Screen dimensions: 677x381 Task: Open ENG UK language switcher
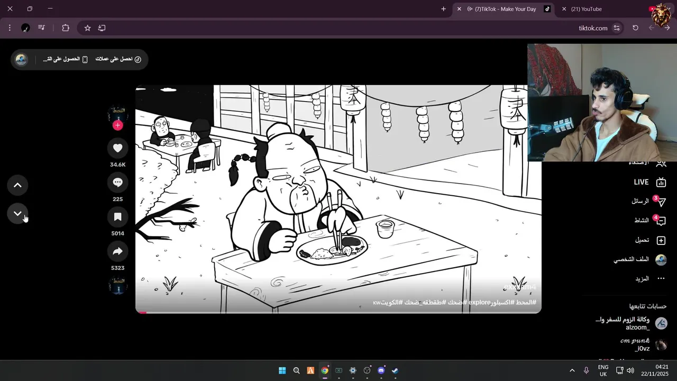coord(603,370)
